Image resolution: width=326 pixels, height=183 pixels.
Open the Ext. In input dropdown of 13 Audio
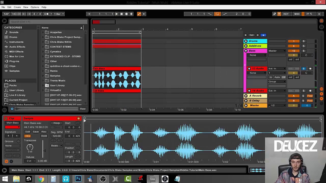coord(277,69)
